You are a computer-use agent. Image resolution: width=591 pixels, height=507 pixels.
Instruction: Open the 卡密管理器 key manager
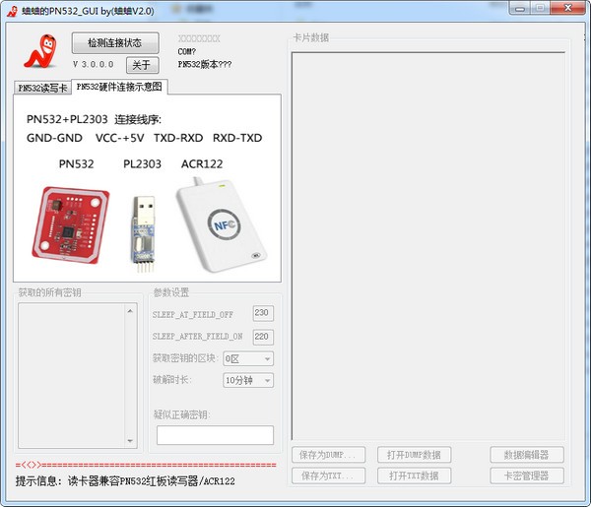pyautogui.click(x=527, y=476)
